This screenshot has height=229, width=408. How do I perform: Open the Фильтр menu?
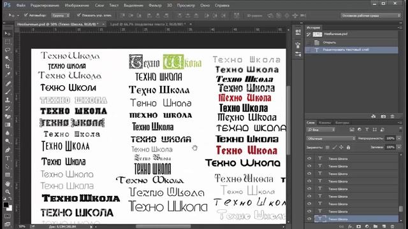click(x=155, y=5)
